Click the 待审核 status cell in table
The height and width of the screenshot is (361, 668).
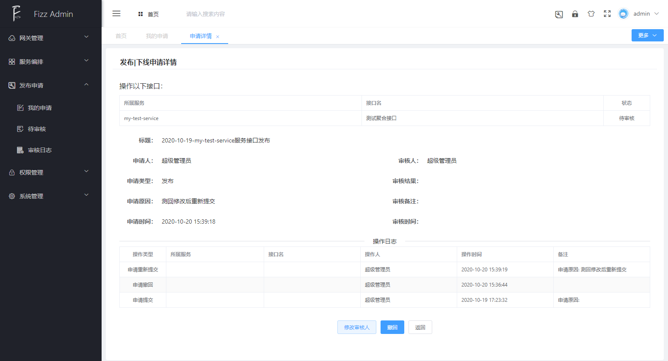pyautogui.click(x=627, y=118)
